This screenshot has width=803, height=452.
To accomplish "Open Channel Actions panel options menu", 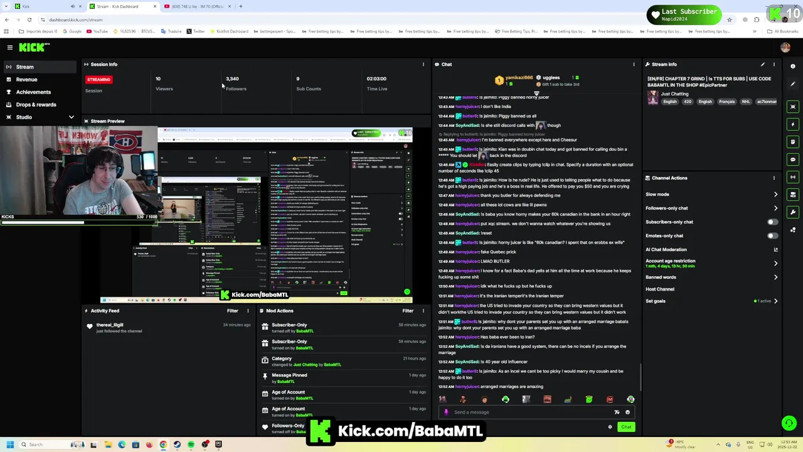I will click(x=774, y=178).
